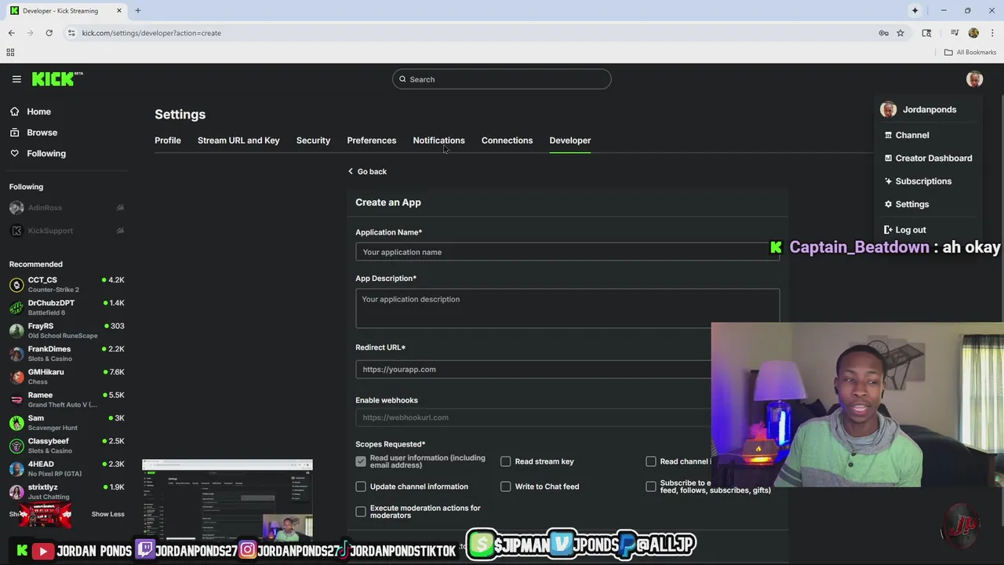Open GMHikaru channel avatar

[x=16, y=377]
